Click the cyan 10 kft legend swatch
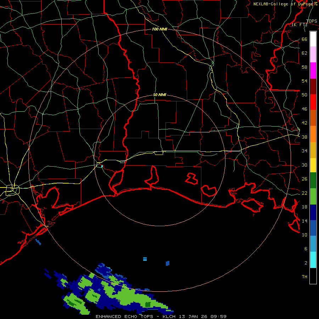 coord(313,260)
